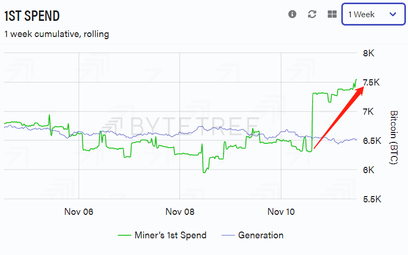Click the Bitcoin (BTC) axis title
Screen dimensions: 408x255
click(x=394, y=137)
